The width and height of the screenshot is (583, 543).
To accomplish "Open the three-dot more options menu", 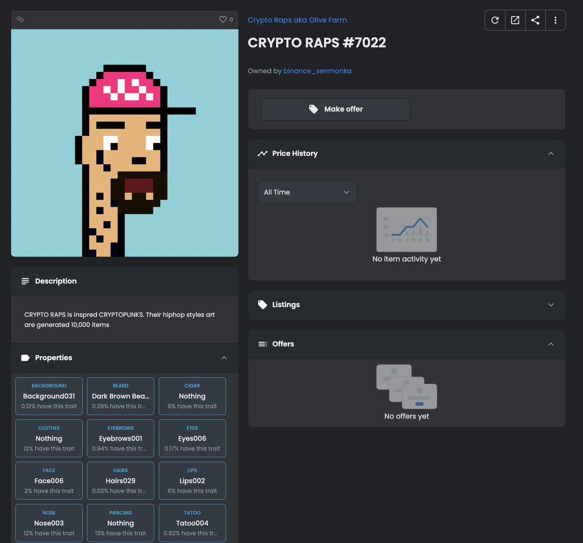I will click(x=555, y=20).
